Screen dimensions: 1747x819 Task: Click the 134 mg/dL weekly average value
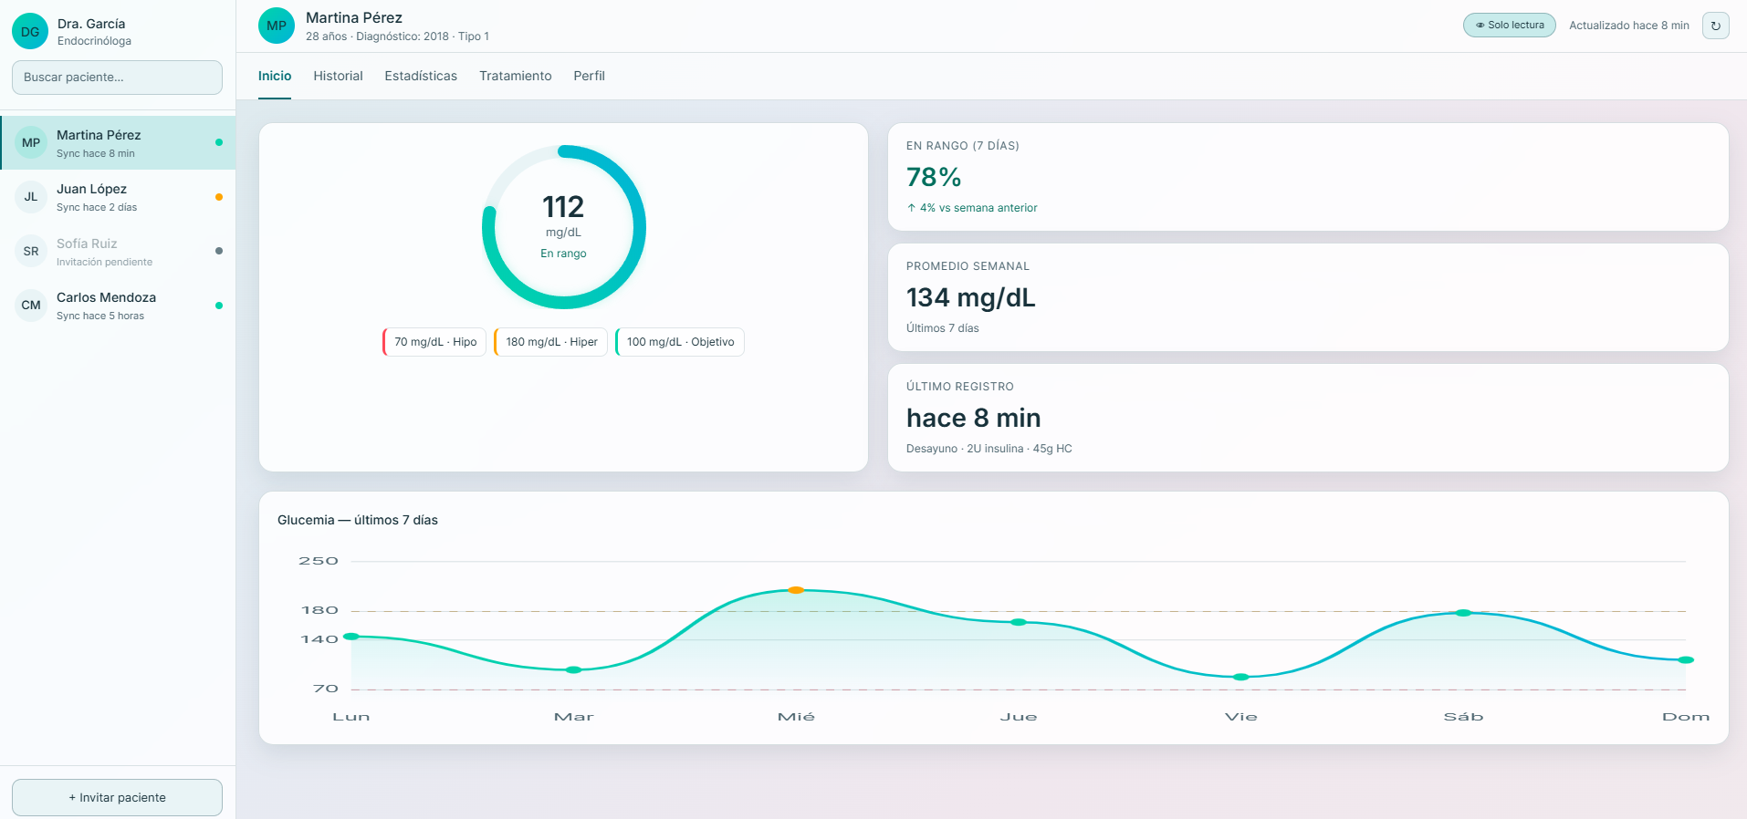970,297
